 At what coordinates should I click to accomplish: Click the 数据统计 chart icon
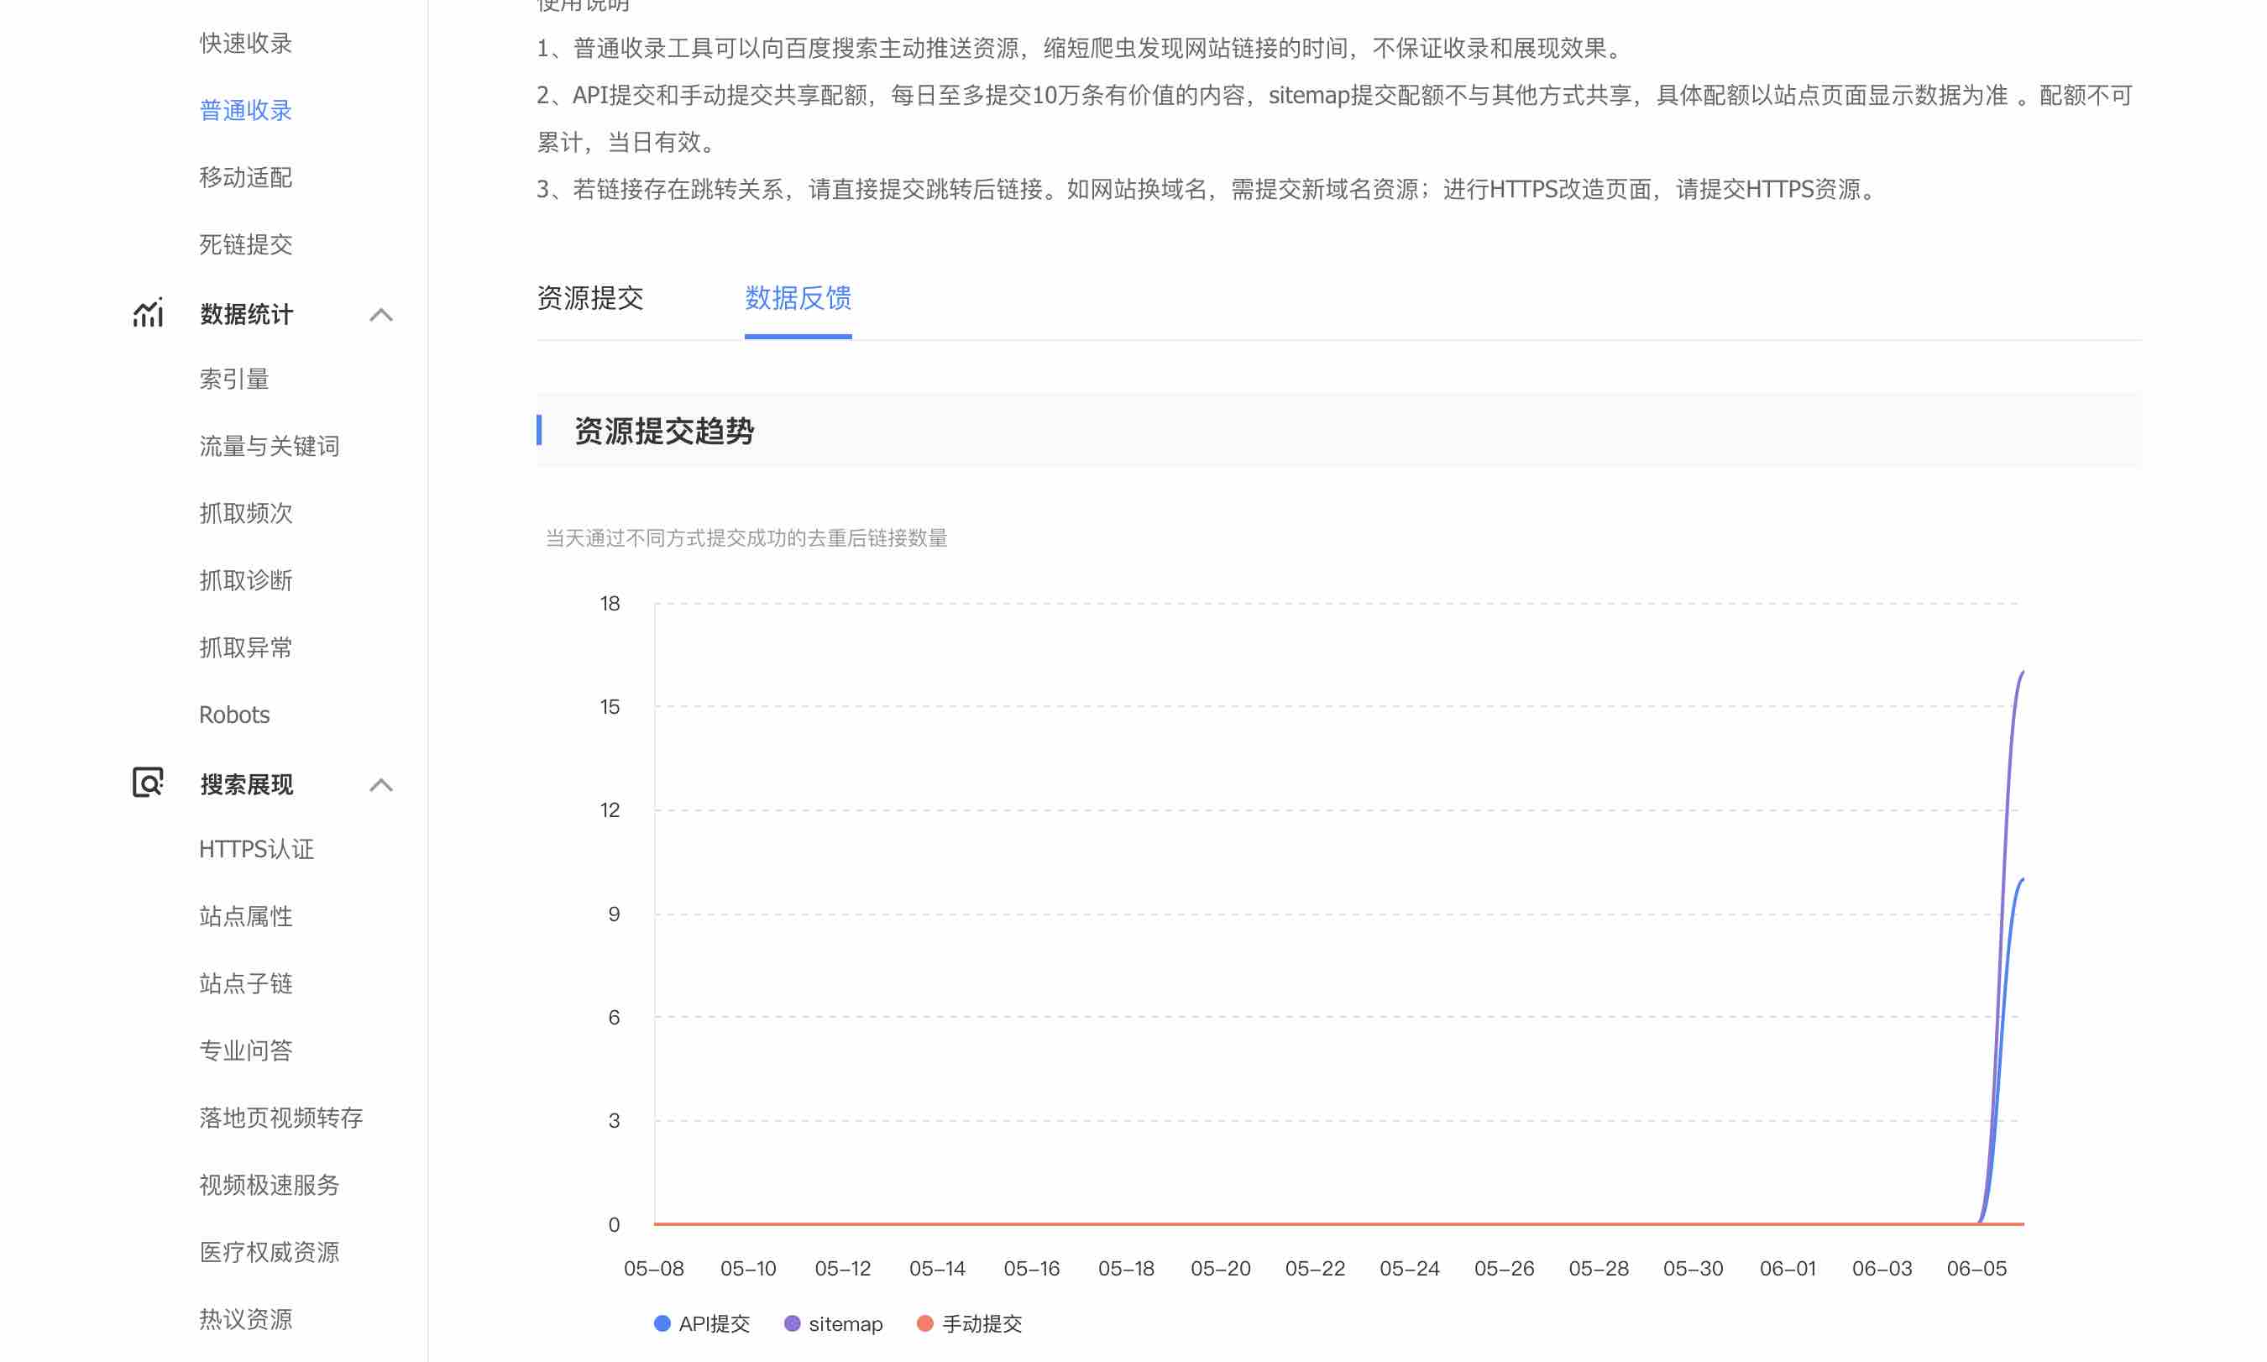[148, 314]
